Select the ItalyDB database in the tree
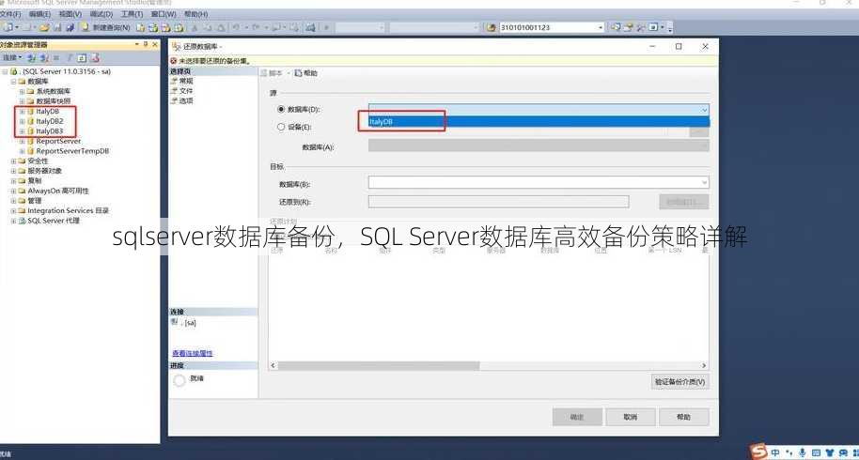859x460 pixels. coord(47,111)
